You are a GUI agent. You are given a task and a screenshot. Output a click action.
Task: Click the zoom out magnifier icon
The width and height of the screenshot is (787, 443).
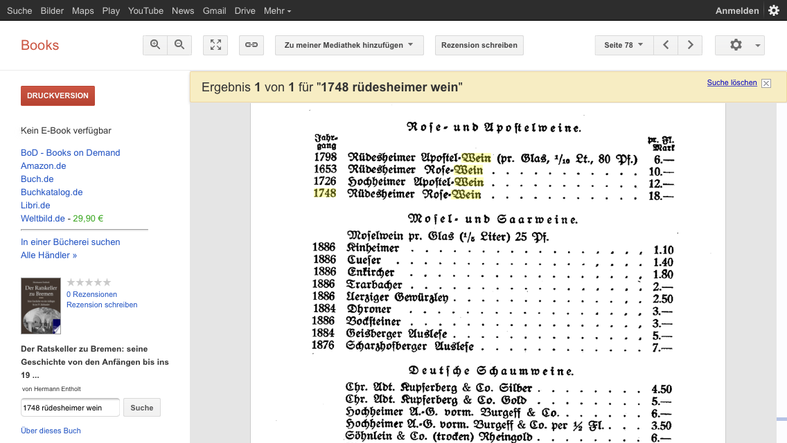tap(179, 45)
